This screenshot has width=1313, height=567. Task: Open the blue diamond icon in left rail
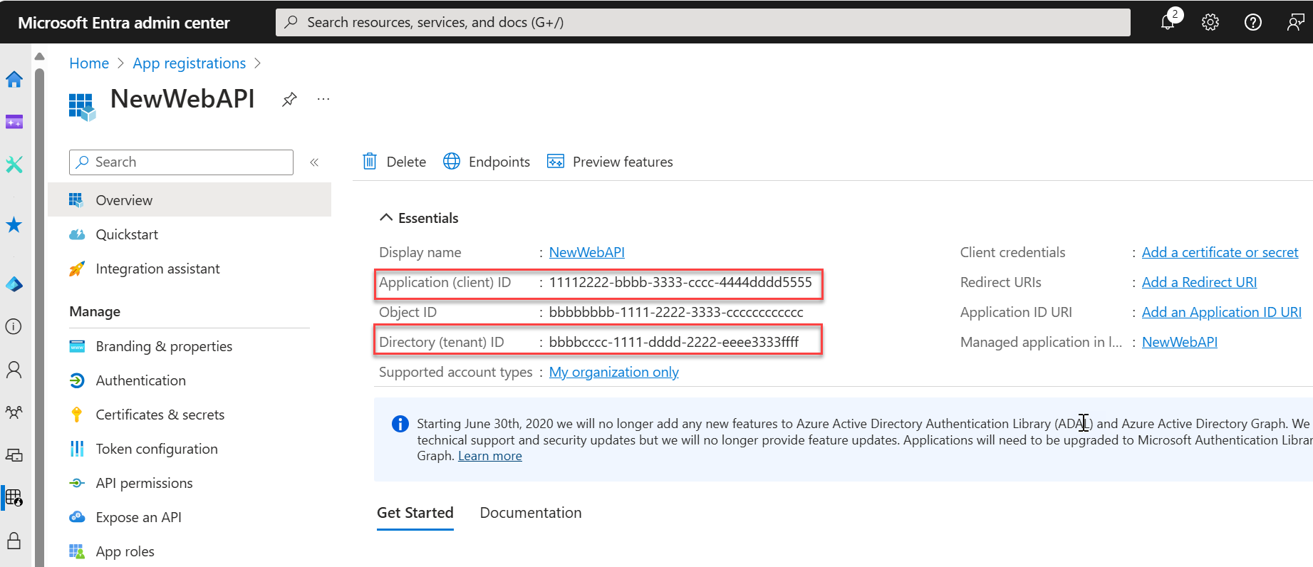point(14,285)
